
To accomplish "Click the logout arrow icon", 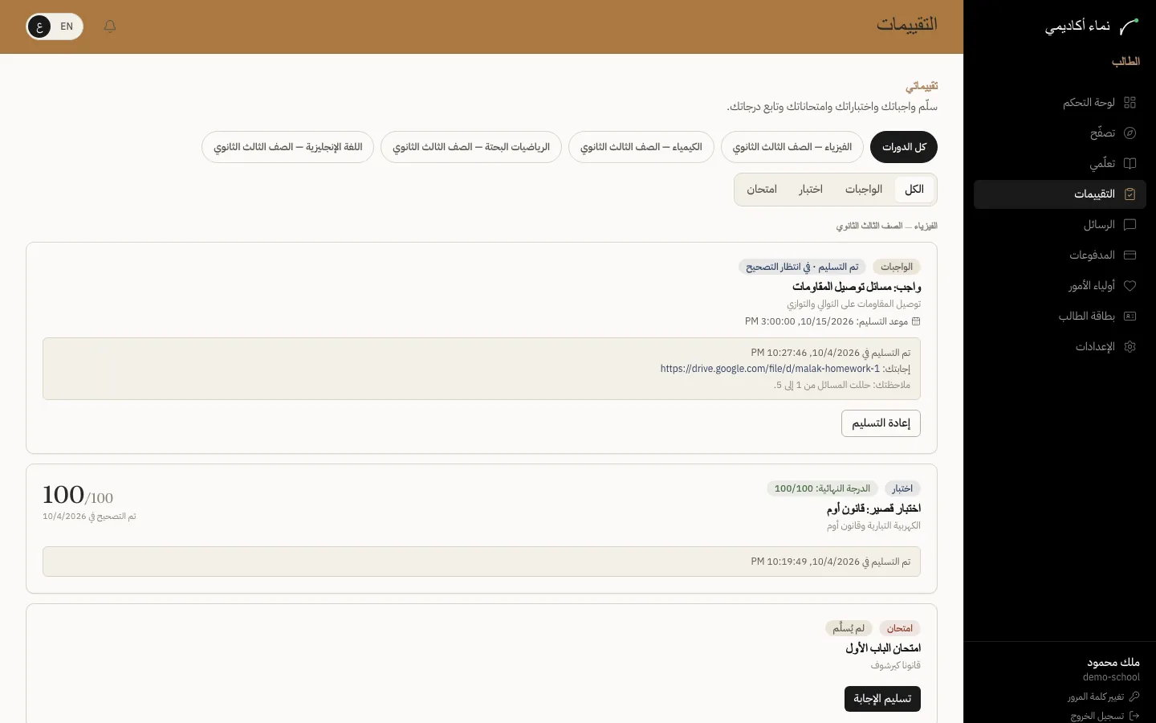I will coord(1134,716).
